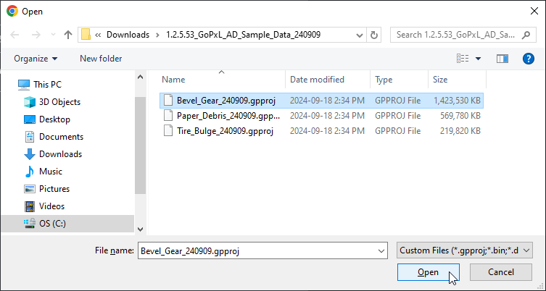The image size is (546, 291).
Task: Expand the Organize dropdown menu
Action: (36, 59)
